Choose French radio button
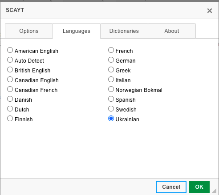The width and height of the screenshot is (219, 195). pos(111,50)
